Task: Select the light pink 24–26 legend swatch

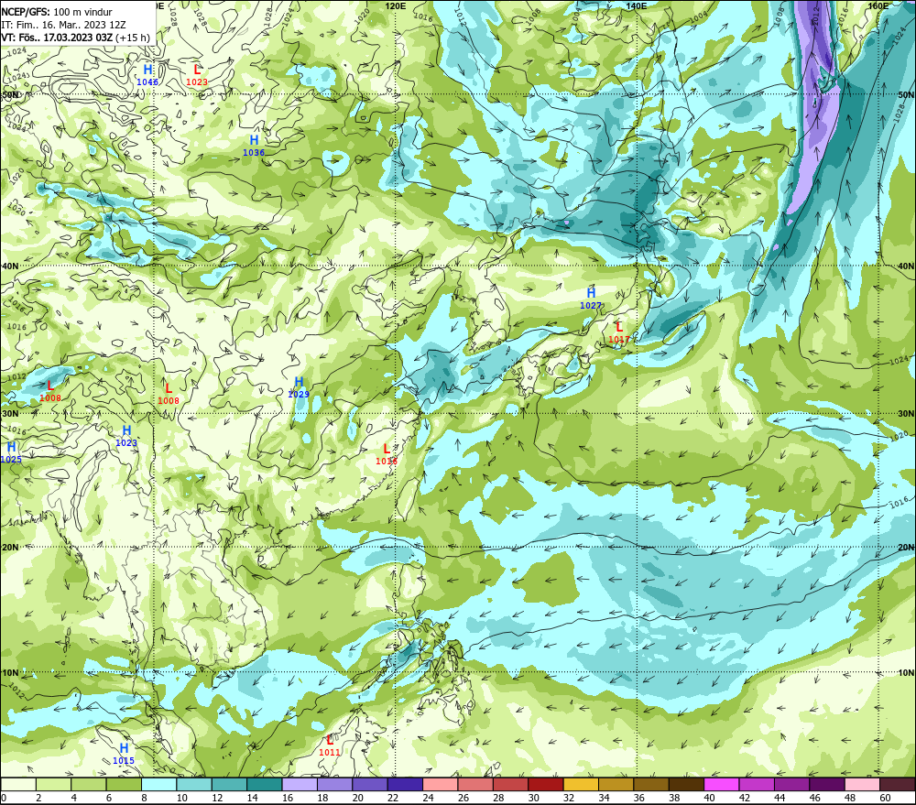Action: tap(441, 784)
